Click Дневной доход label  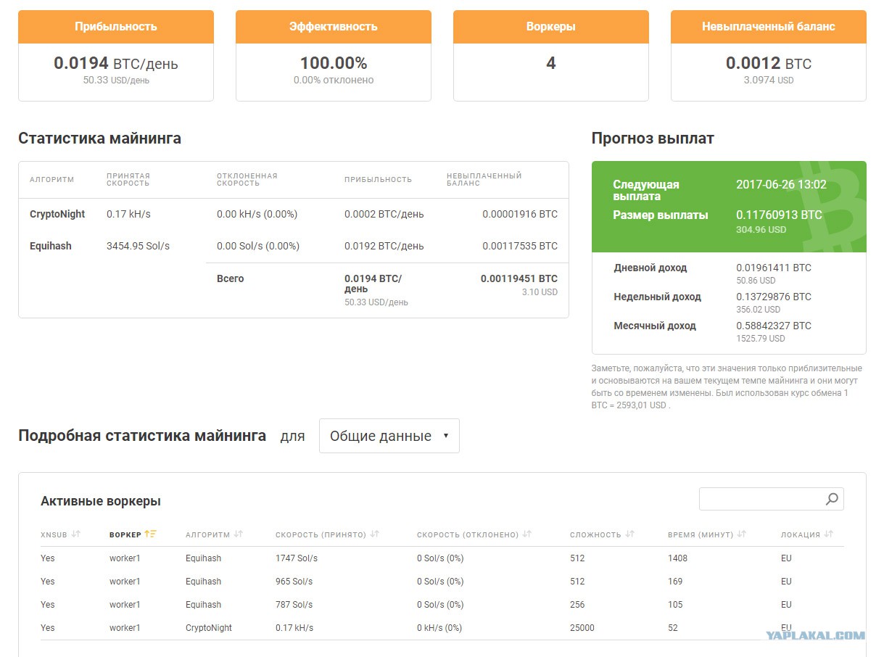pyautogui.click(x=650, y=268)
